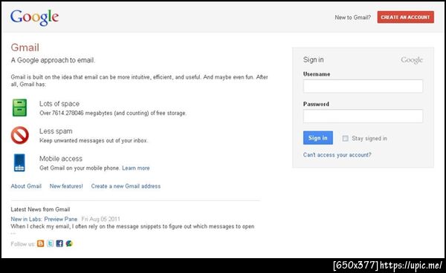446x273 pixels.
Task: Click Create a new Gmail address link
Action: [x=126, y=186]
